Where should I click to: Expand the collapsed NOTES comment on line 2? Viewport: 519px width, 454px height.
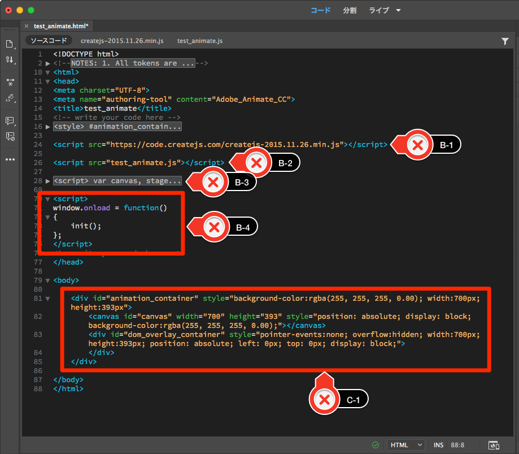[x=48, y=64]
